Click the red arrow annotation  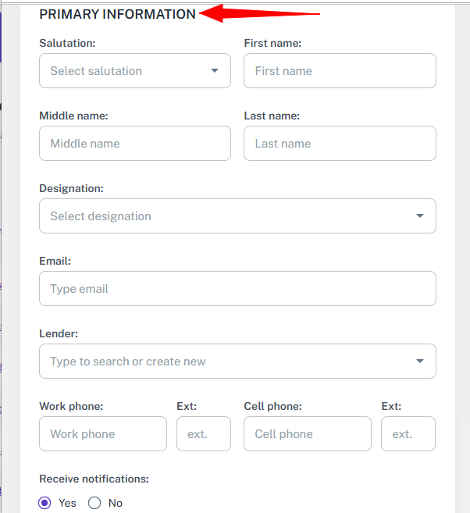[258, 13]
